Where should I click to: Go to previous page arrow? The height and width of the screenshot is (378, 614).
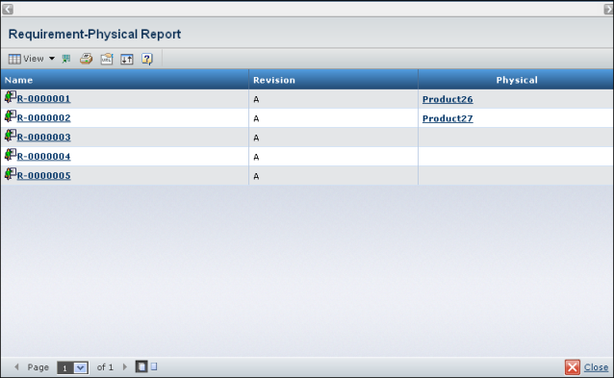click(x=16, y=367)
